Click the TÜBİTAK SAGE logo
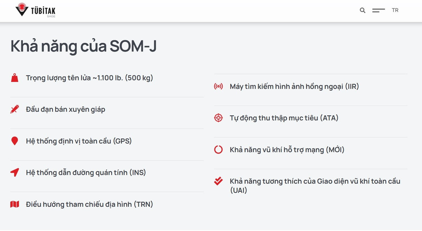 coord(35,11)
